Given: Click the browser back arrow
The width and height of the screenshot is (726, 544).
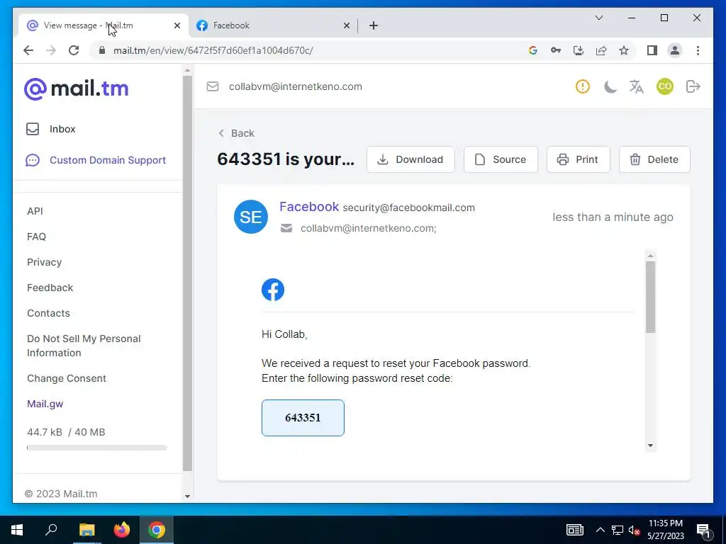Looking at the screenshot, I should (28, 50).
